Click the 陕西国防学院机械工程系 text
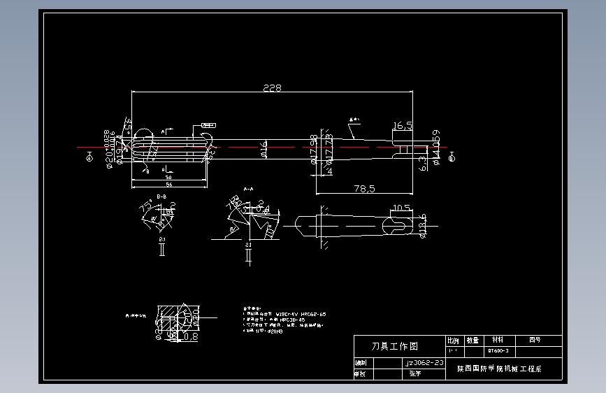The height and width of the screenshot is (393, 606). tap(499, 369)
